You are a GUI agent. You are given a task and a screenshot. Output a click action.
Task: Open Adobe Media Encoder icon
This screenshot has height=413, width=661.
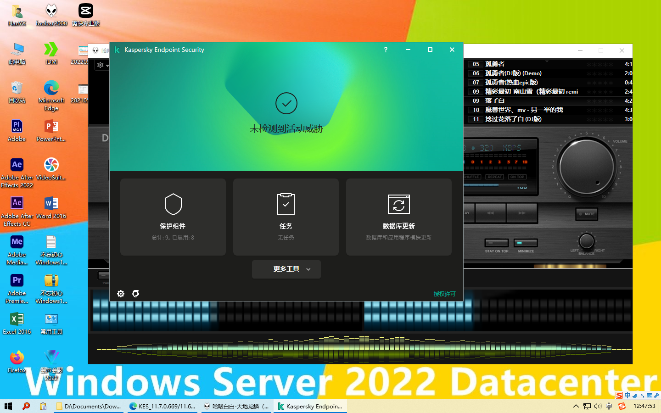tap(17, 250)
